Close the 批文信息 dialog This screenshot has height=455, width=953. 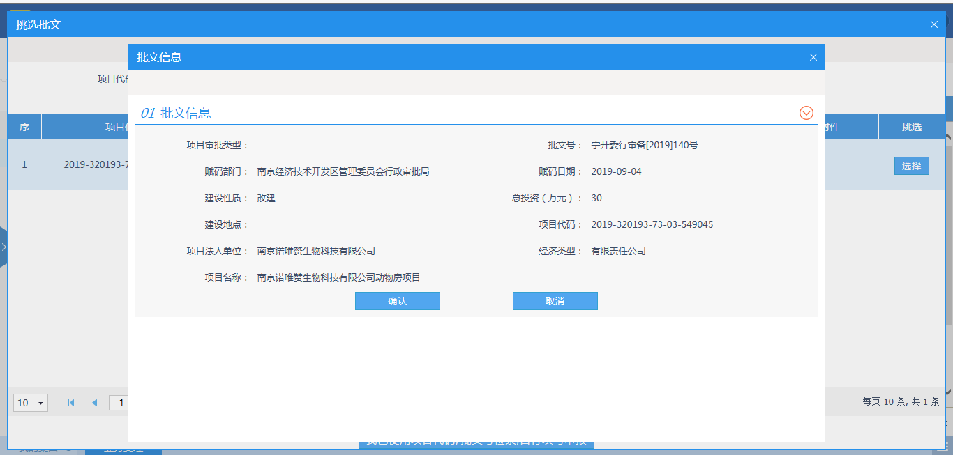[x=813, y=57]
